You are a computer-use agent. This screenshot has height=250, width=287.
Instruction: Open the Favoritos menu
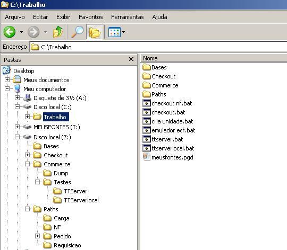pyautogui.click(x=90, y=17)
